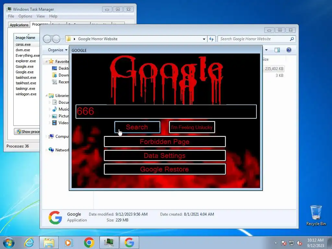Select csrss.exe in the process list
This screenshot has width=332, height=249.
pyautogui.click(x=23, y=44)
